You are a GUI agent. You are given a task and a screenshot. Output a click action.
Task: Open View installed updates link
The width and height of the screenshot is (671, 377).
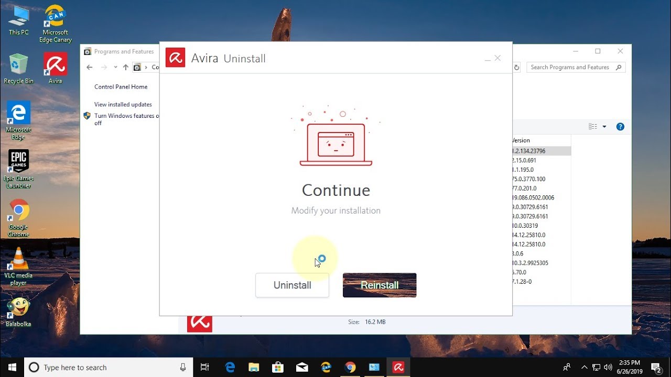[x=123, y=105]
